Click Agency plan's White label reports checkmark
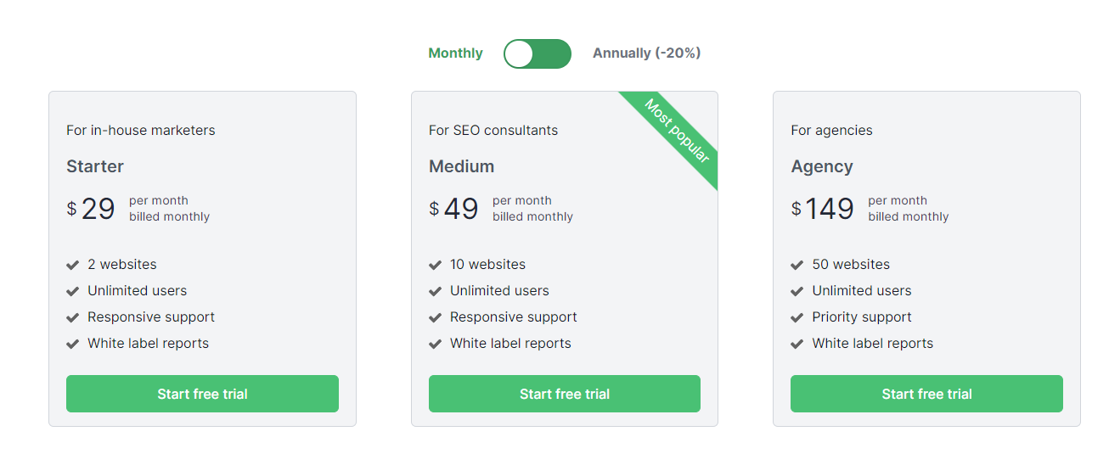 click(797, 344)
